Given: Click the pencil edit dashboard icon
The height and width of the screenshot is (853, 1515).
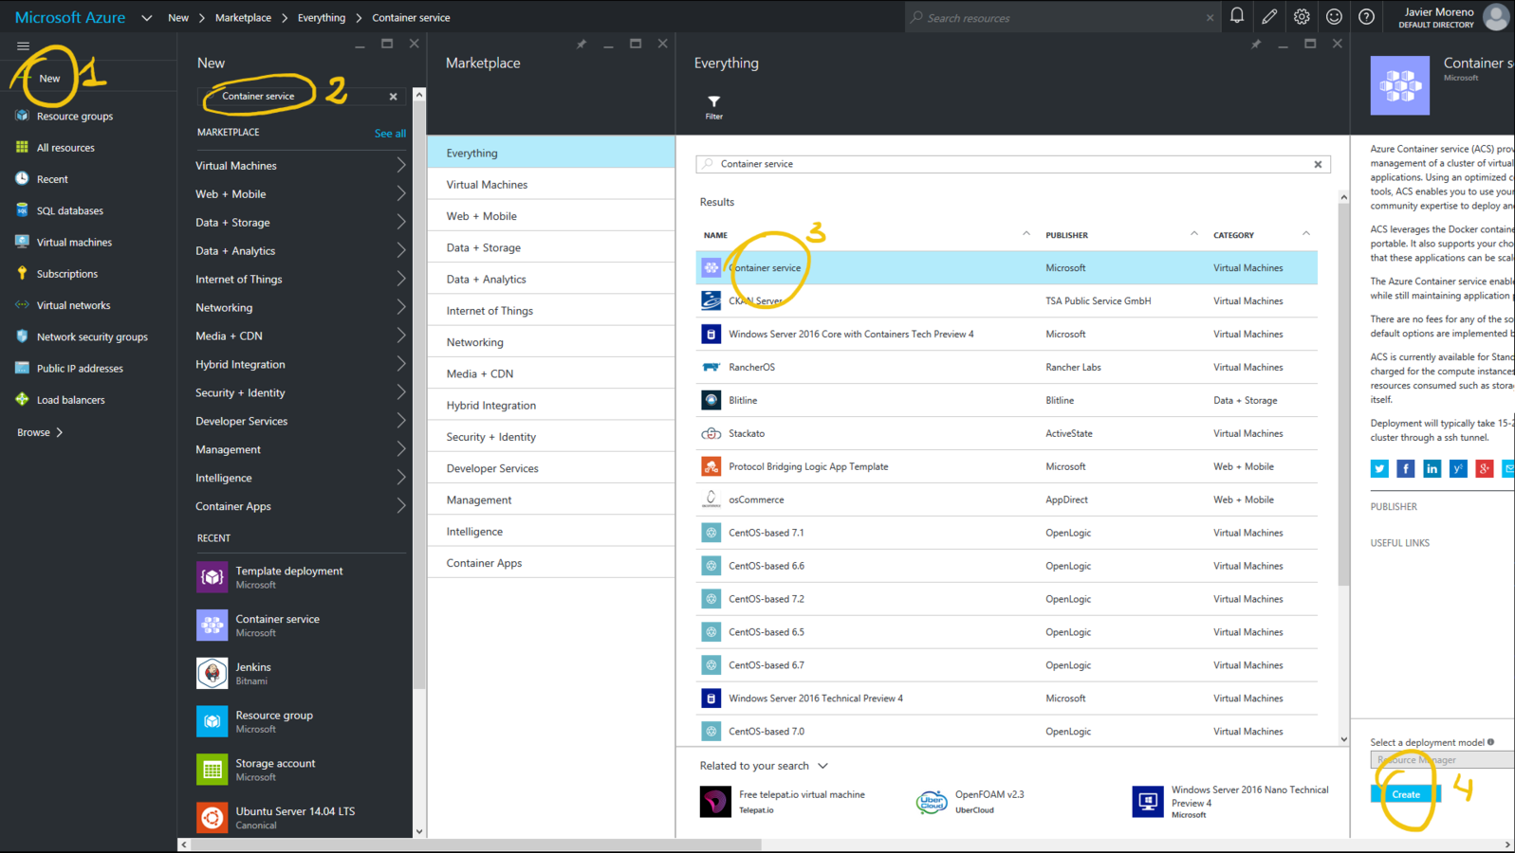Looking at the screenshot, I should click(x=1269, y=16).
